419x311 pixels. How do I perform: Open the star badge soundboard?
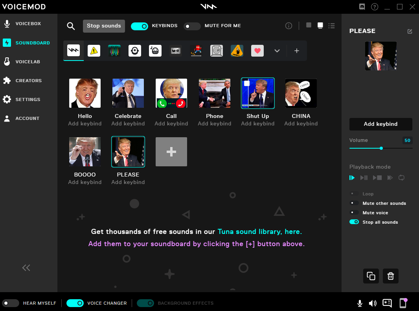(135, 51)
